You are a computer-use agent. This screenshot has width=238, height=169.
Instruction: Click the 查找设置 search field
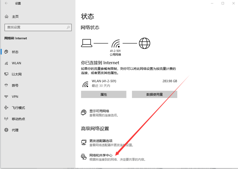(x=38, y=27)
